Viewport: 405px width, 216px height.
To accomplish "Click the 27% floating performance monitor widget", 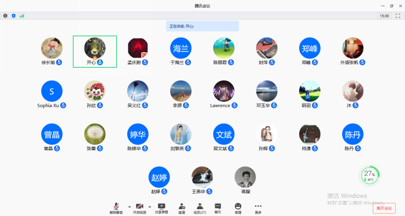I will [370, 175].
